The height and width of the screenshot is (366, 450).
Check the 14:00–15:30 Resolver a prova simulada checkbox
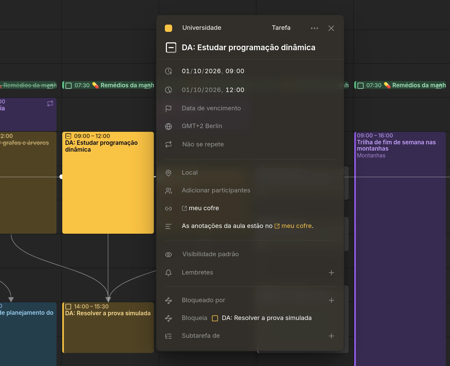coord(68,306)
